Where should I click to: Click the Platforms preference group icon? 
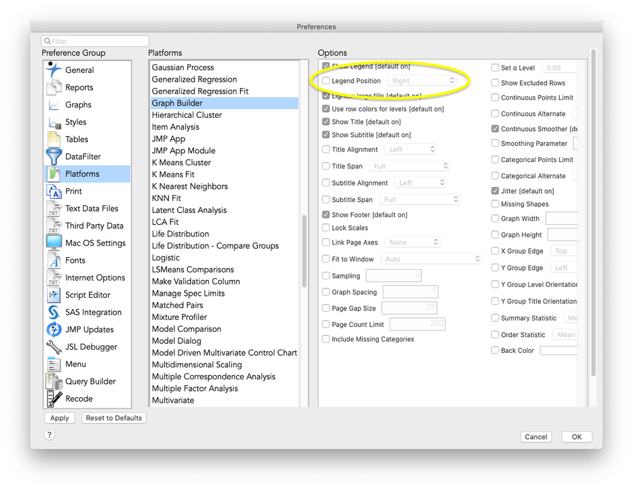coord(53,174)
